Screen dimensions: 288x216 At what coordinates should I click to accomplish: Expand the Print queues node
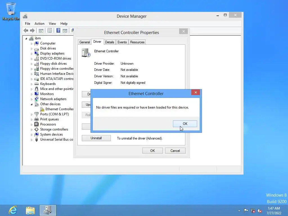(31, 119)
